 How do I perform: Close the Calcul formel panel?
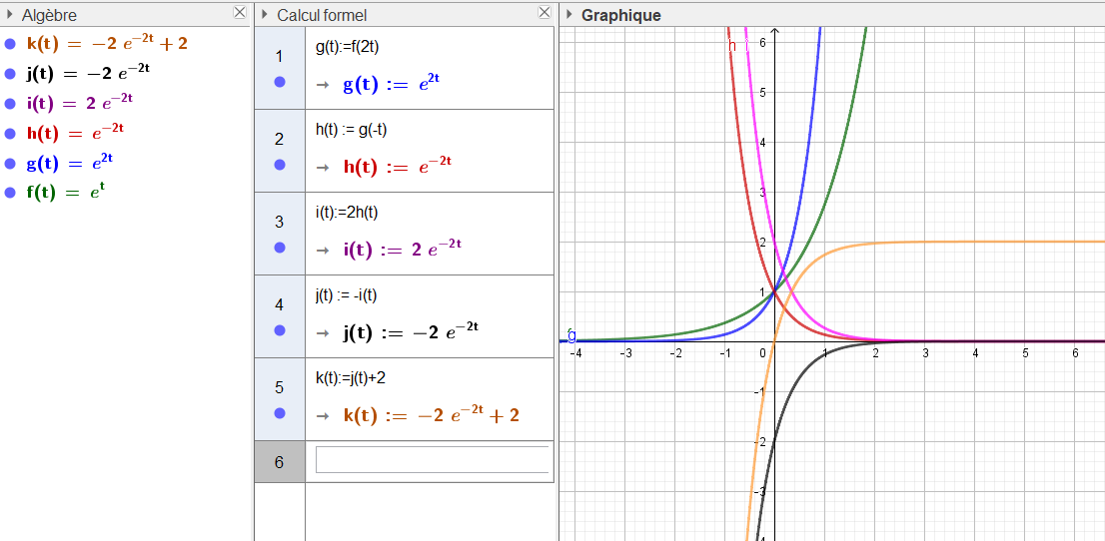pos(545,13)
